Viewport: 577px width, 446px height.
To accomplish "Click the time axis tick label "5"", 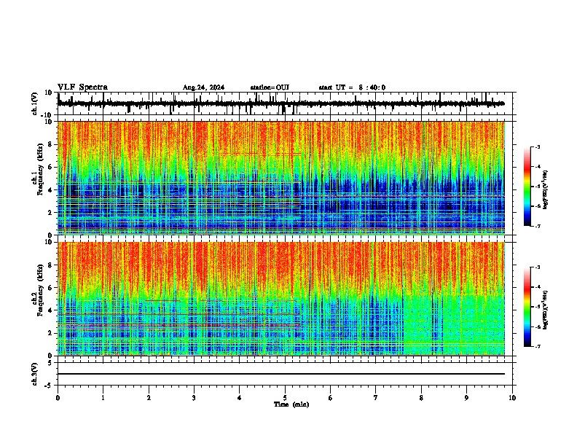I will click(x=285, y=398).
